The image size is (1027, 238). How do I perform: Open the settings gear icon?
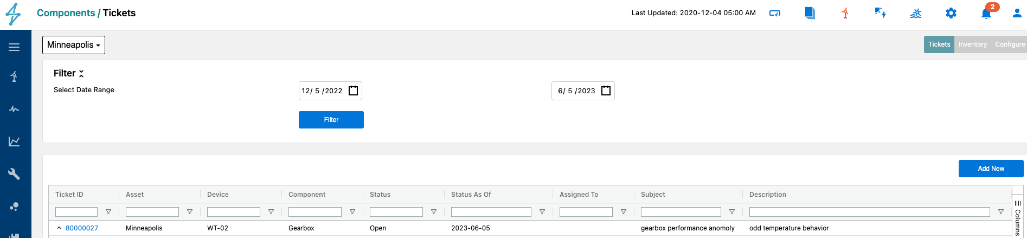point(951,13)
